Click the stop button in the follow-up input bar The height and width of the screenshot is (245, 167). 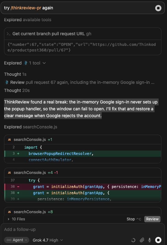tap(158, 240)
